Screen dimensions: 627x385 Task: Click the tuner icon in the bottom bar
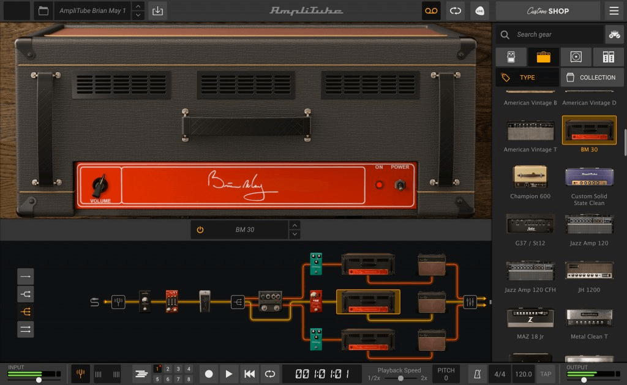[80, 373]
